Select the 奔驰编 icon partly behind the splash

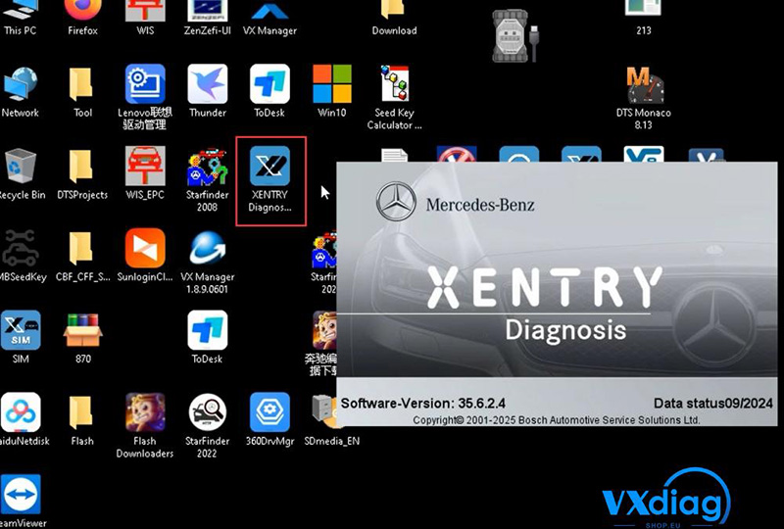pyautogui.click(x=320, y=343)
